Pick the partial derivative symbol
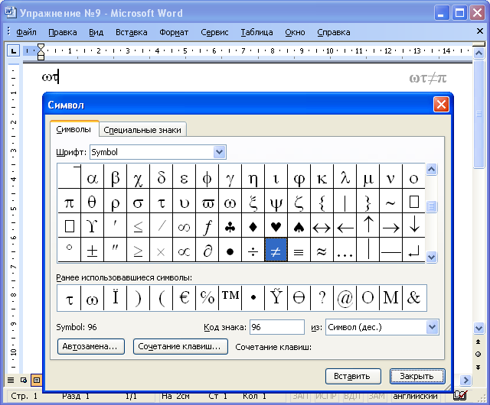 (207, 250)
